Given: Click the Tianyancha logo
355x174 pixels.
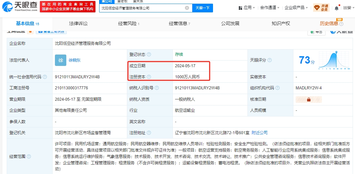Looking at the screenshot, I should point(20,6).
